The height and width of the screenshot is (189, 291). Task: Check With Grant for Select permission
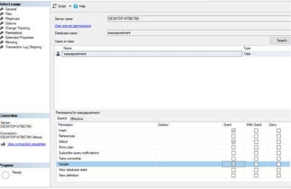click(256, 141)
